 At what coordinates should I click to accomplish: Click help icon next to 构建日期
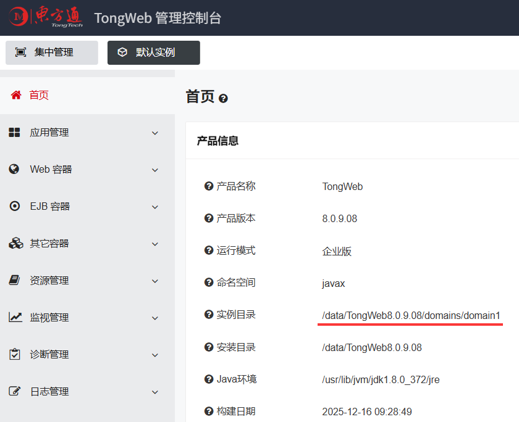point(209,411)
